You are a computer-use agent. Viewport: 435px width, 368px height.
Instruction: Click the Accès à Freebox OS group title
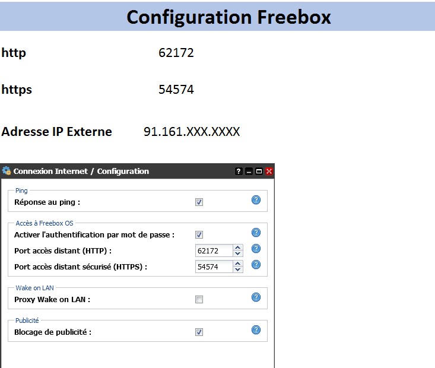pyautogui.click(x=45, y=223)
